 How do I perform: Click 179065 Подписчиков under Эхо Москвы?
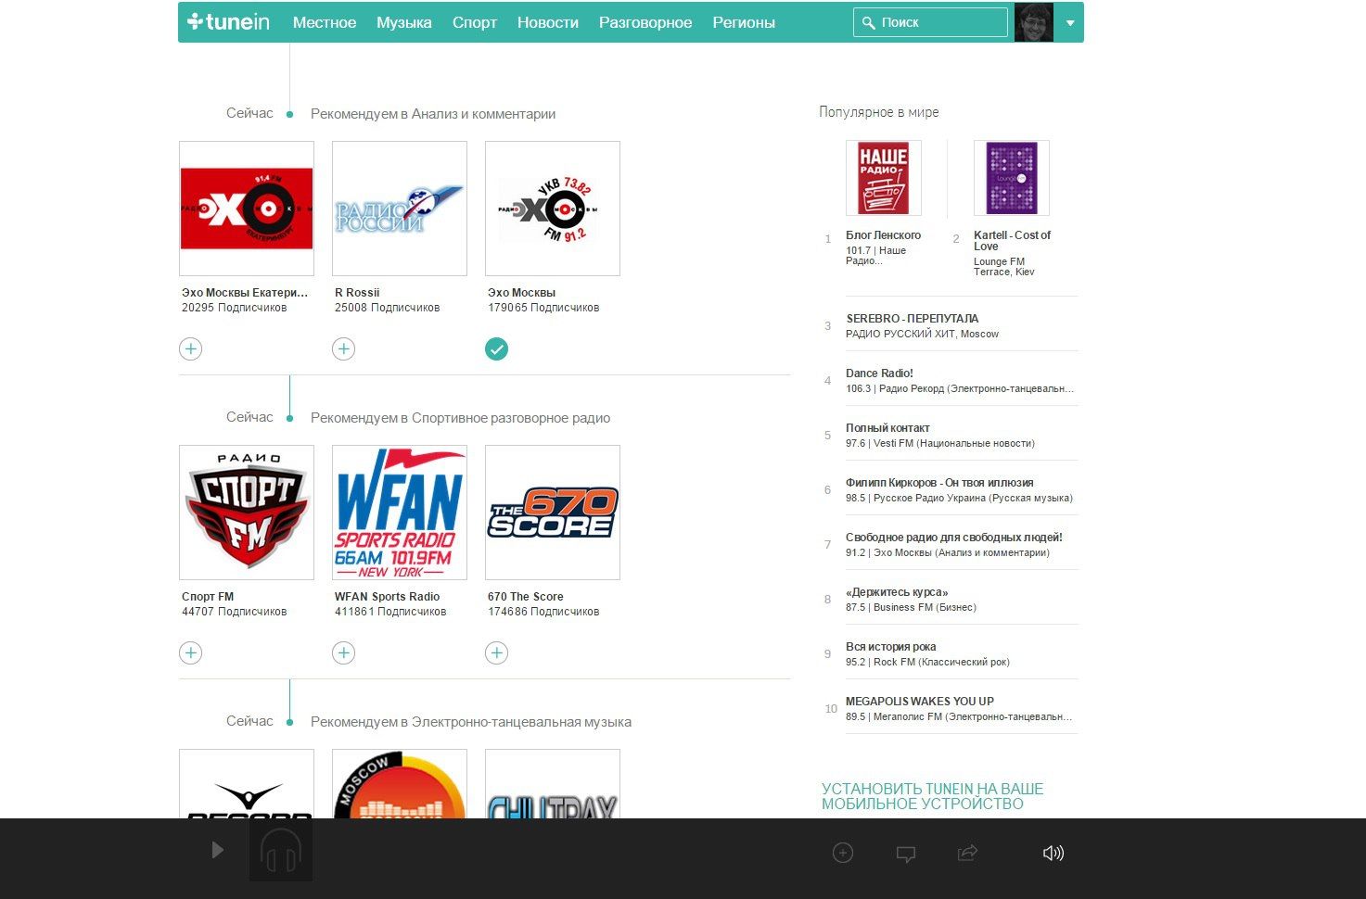point(543,308)
